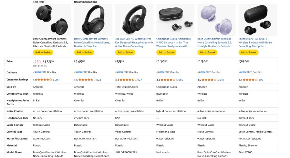Add Cambridge Audio Melomania M100 to basket
This screenshot has height=158, width=290.
point(166,52)
